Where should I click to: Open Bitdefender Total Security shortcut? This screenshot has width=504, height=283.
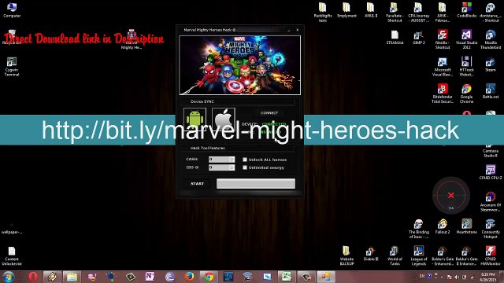[x=443, y=94]
